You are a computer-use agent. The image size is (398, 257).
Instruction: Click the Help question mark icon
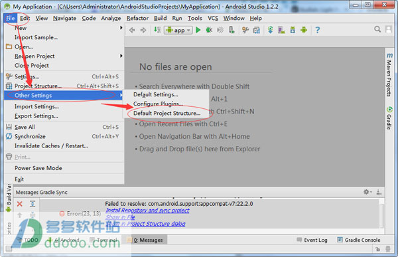317,30
